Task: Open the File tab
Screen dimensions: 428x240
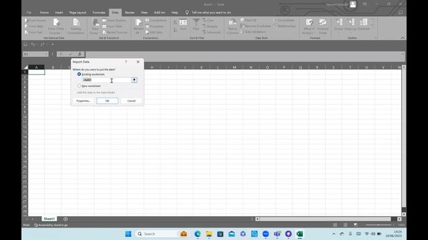Action: pyautogui.click(x=29, y=13)
